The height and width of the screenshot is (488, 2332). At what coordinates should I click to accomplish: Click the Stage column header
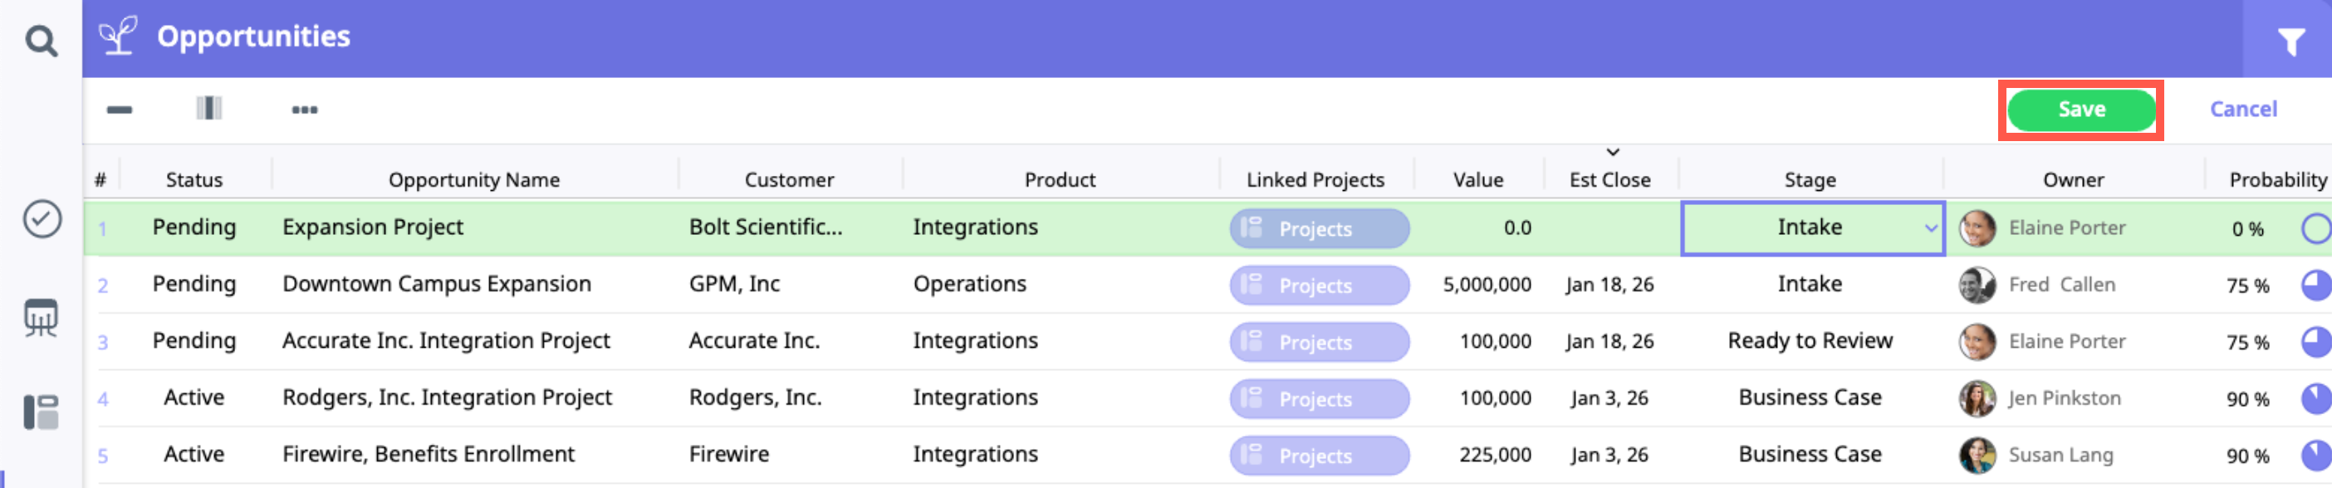[1810, 180]
